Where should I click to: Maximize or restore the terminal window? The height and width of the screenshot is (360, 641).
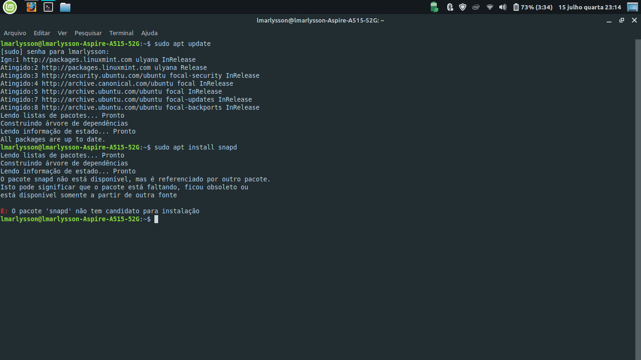coord(622,21)
